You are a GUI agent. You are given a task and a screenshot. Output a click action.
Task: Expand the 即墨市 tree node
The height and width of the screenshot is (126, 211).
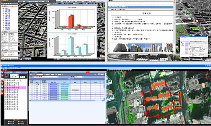4,24
